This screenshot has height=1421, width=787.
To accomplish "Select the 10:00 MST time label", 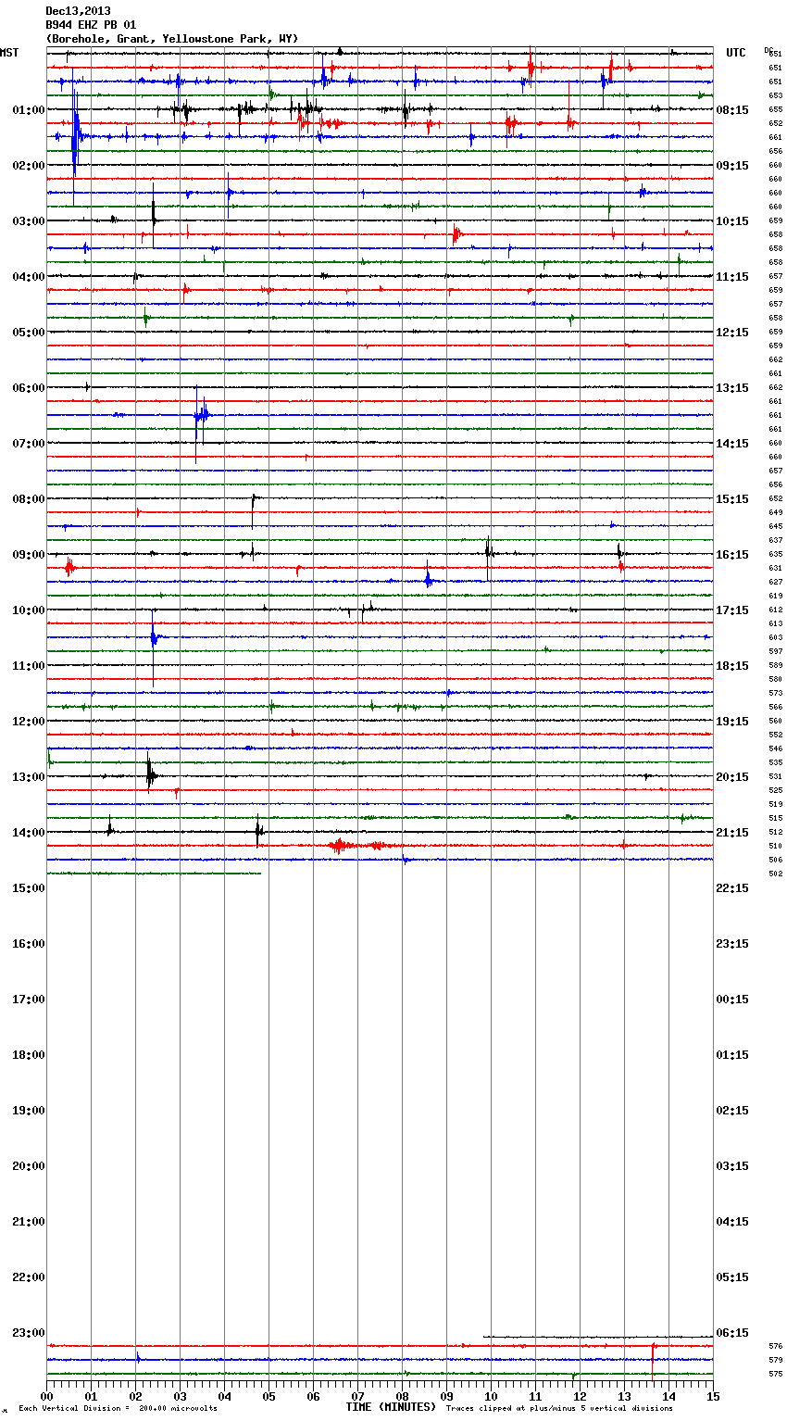I will (x=28, y=610).
